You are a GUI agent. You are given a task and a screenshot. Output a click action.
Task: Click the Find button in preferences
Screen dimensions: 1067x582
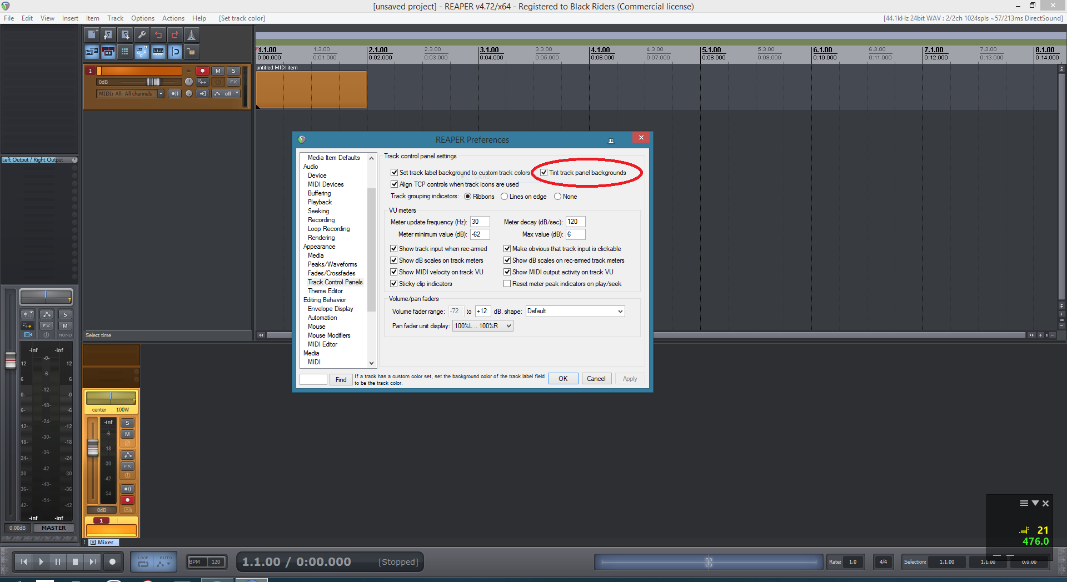pos(341,380)
